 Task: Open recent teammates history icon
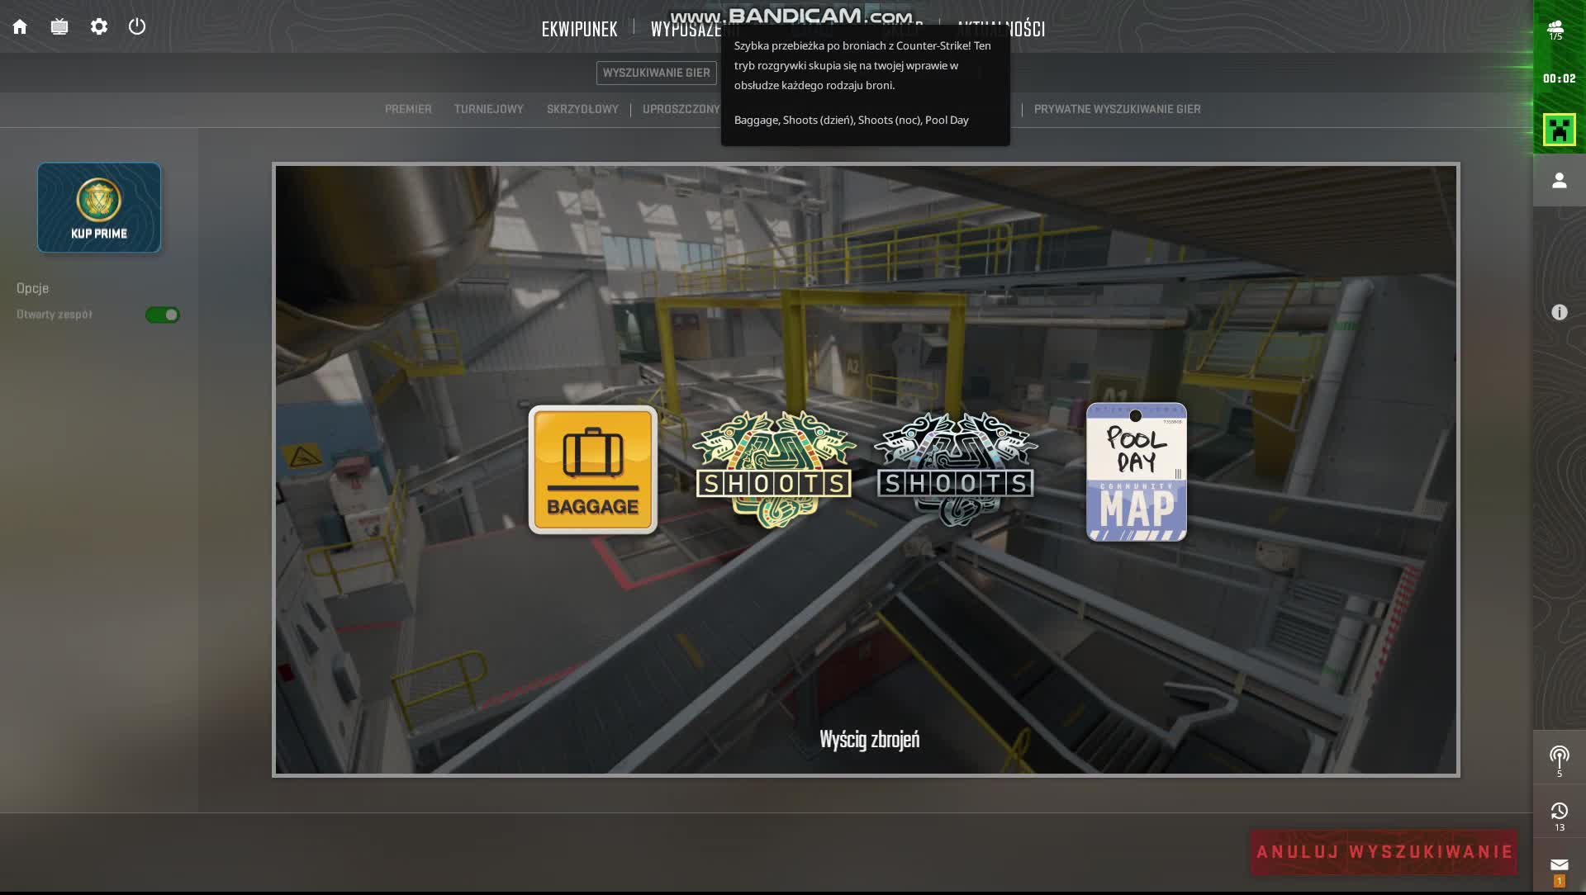[x=1560, y=816]
